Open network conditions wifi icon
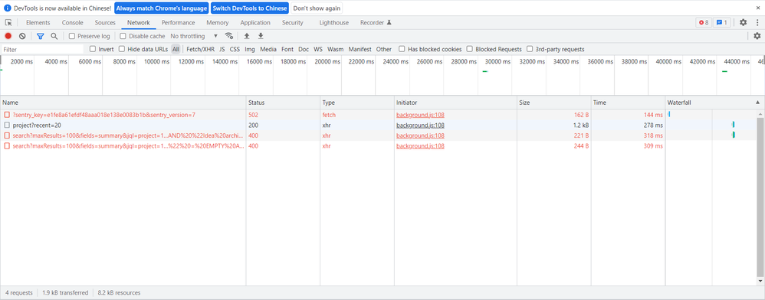This screenshot has height=300, width=765. coord(229,36)
